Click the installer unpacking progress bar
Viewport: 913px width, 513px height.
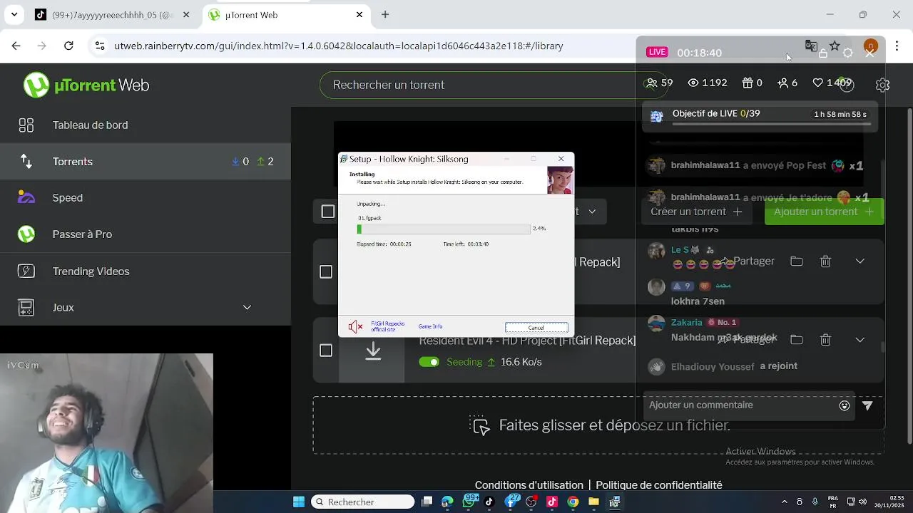[x=444, y=229]
